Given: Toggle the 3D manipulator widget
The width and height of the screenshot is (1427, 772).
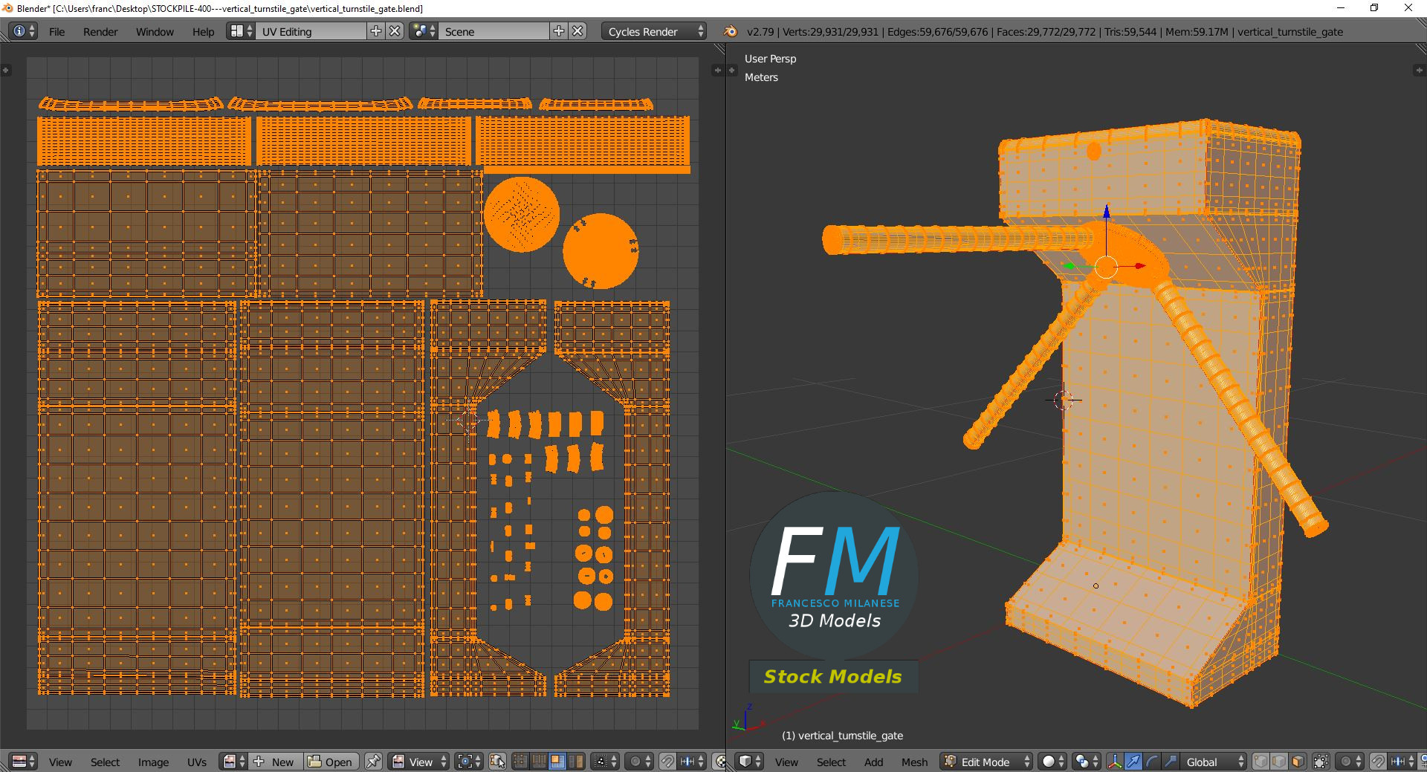Looking at the screenshot, I should [x=1115, y=762].
